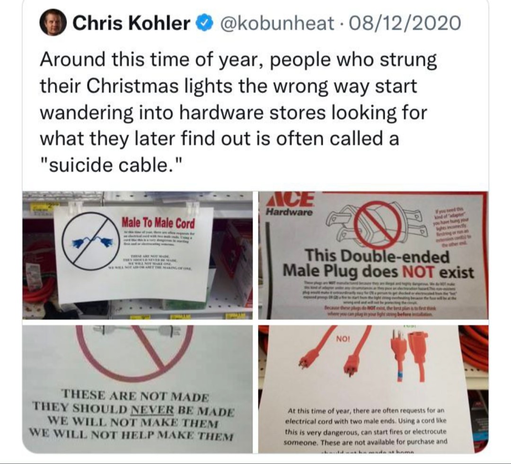The image size is (511, 464).
Task: Click the red Male To Male Cord heading
Action: coord(158,223)
